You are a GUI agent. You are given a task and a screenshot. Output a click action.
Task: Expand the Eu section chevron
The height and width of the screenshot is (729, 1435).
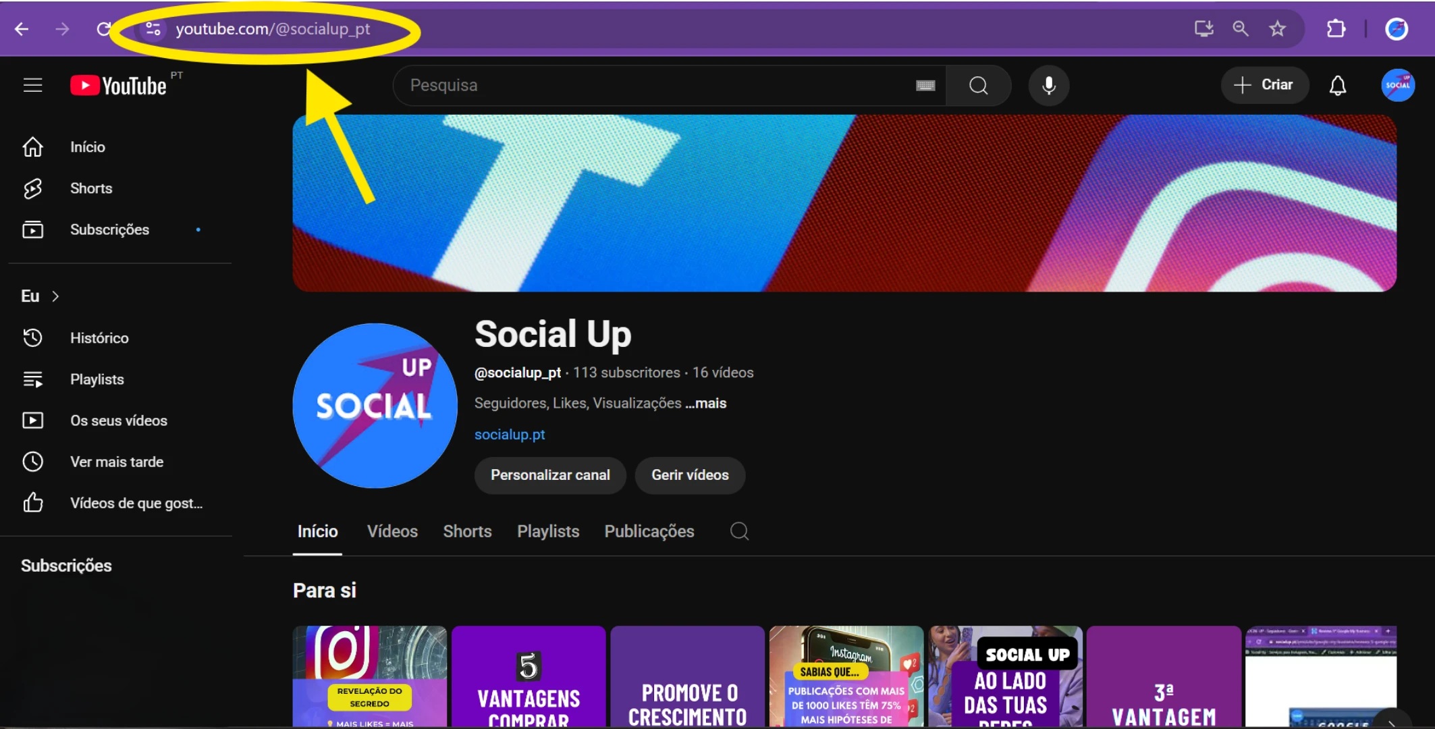coord(55,296)
